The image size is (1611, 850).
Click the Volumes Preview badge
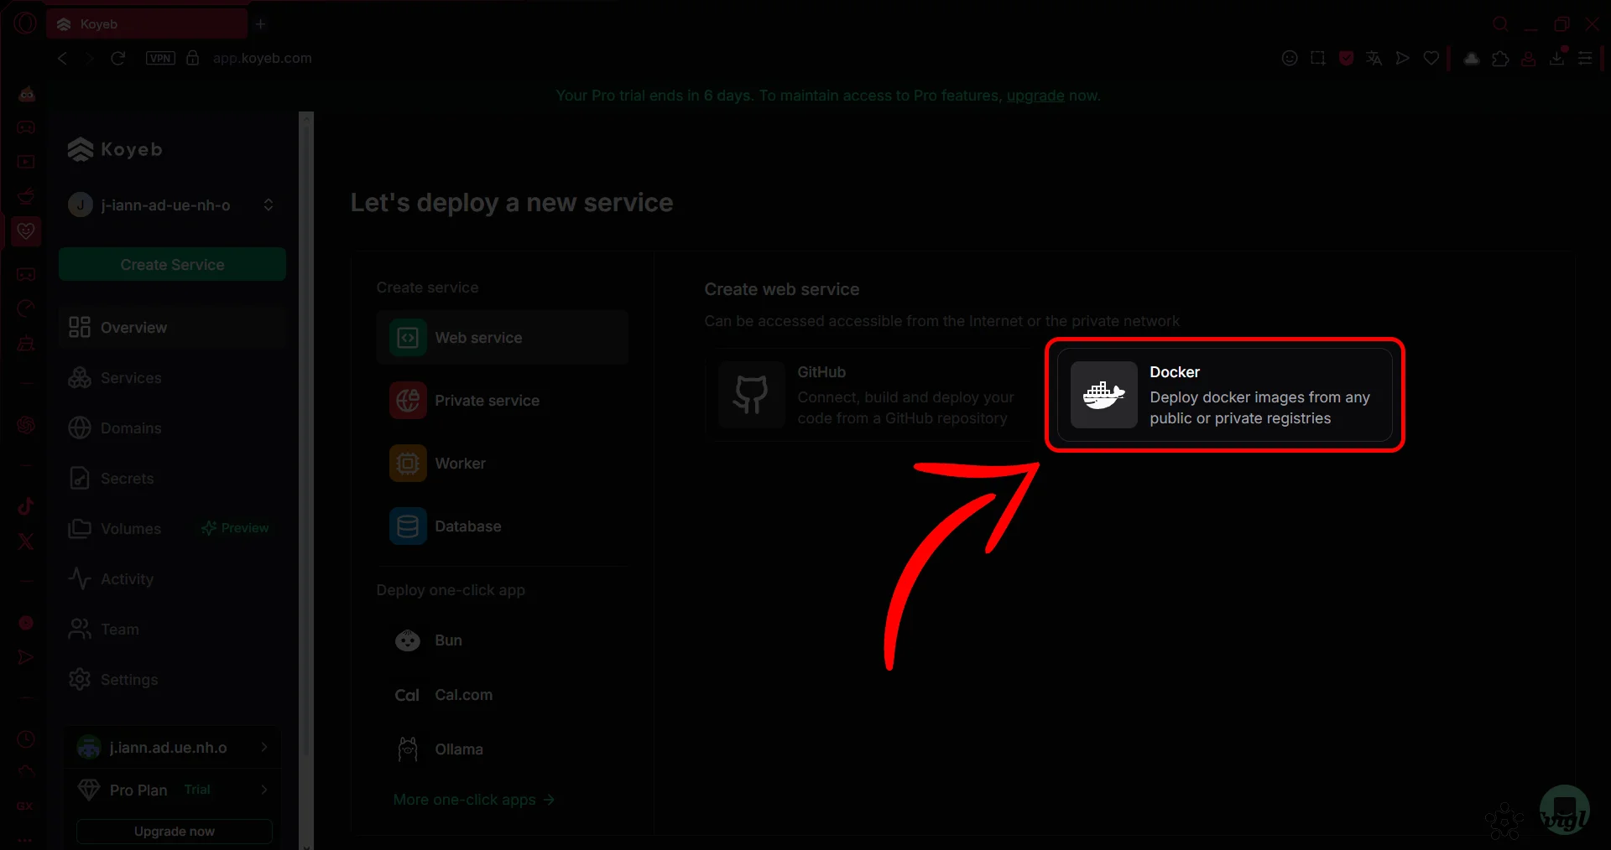tap(235, 528)
